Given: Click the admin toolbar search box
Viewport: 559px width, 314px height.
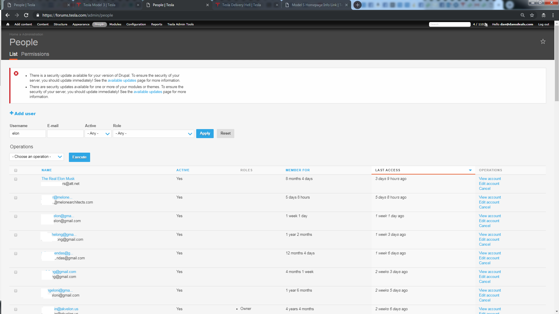Looking at the screenshot, I should click(450, 24).
